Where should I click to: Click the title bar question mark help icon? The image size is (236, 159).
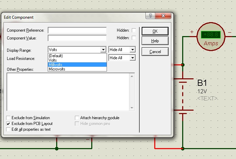coord(151,16)
